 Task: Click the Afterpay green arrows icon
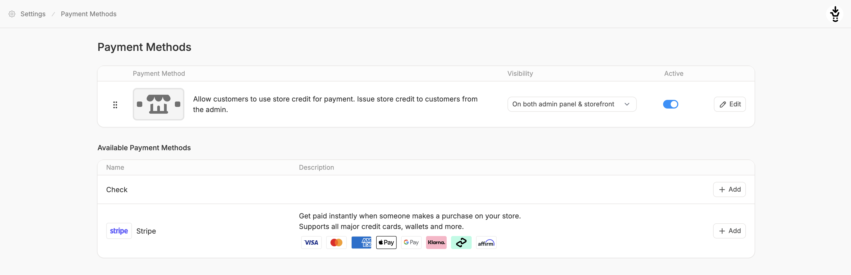(x=461, y=243)
